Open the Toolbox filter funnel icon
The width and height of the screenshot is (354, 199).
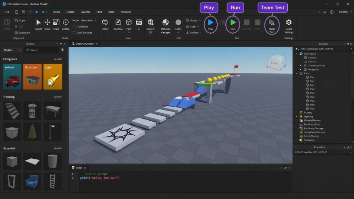point(62,50)
